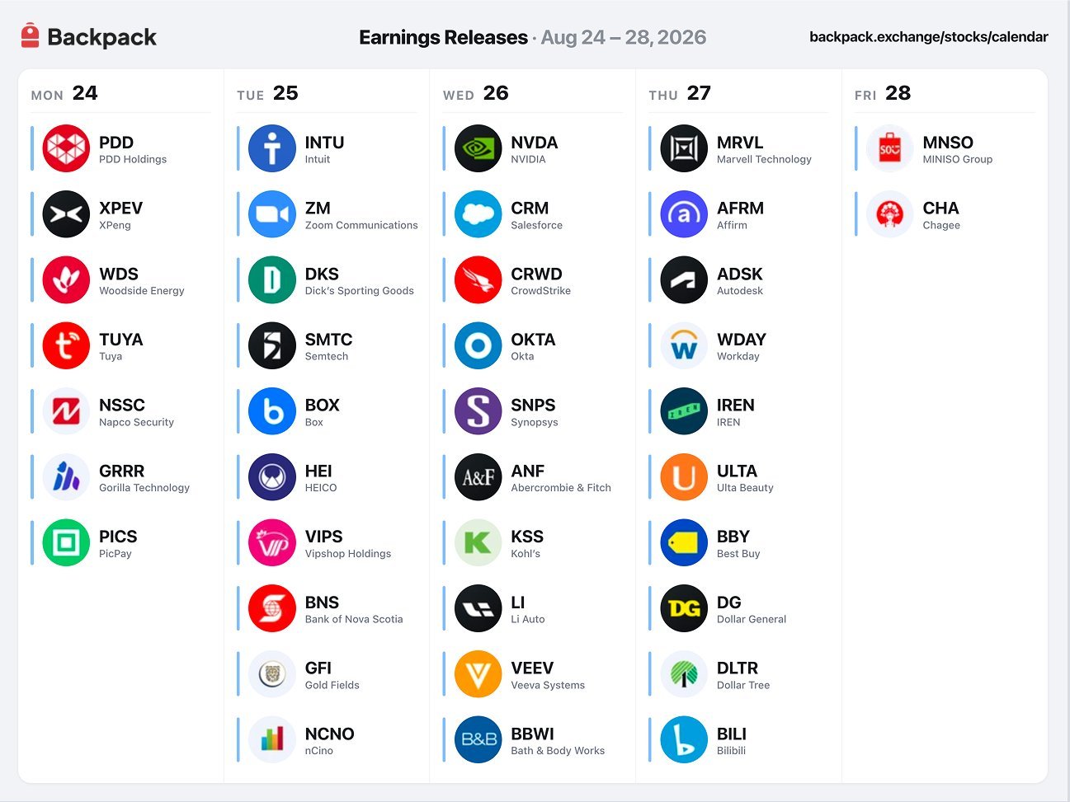Click the CrowdStrike falcon logo

pos(478,280)
